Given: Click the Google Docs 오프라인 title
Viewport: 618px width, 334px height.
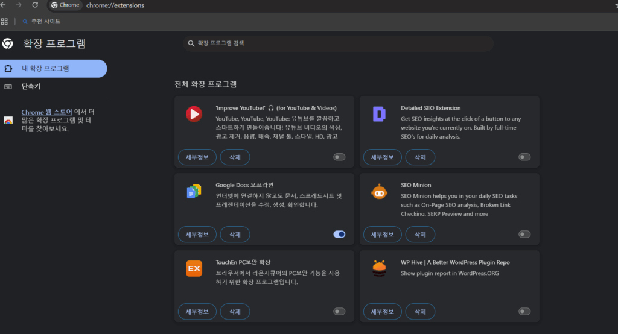Looking at the screenshot, I should [244, 185].
